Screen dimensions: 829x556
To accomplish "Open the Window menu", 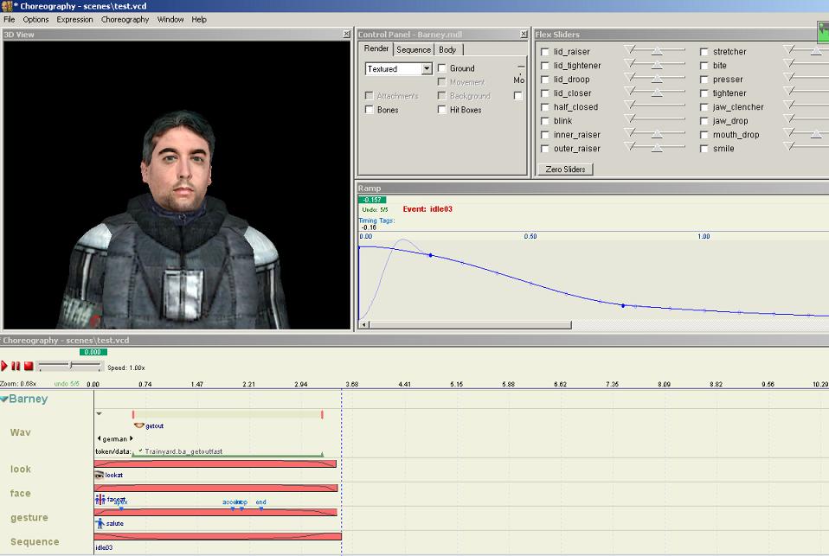I will [x=170, y=20].
